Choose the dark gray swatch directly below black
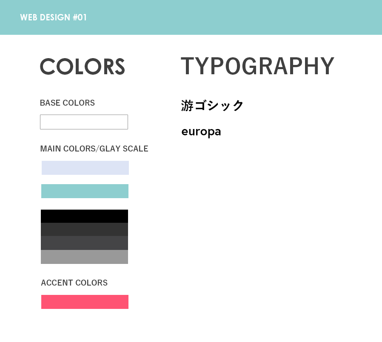The width and height of the screenshot is (382, 342). click(84, 229)
